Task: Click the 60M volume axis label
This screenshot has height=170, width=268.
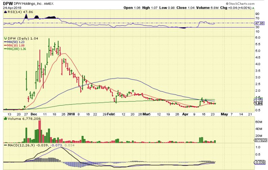Action: coord(259,122)
